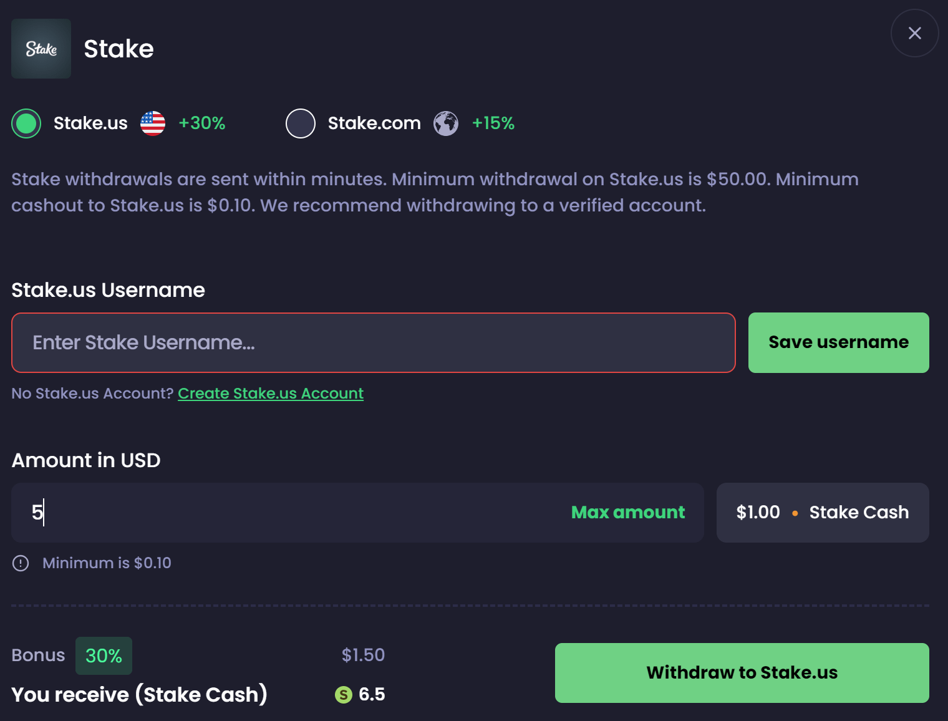The image size is (948, 721).
Task: Click the +30% bonus label
Action: pos(202,123)
